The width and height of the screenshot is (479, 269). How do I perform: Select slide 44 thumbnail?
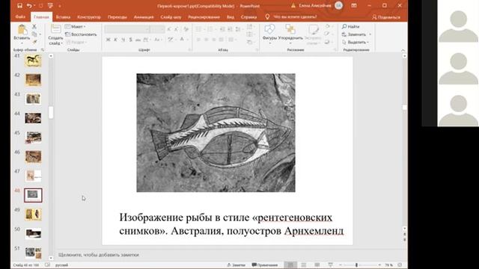click(x=33, y=118)
